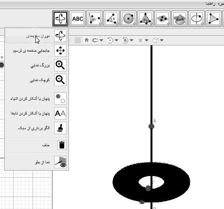This screenshot has width=224, height=209.
Task: Click the projection cube icon
Action: [x=156, y=40]
